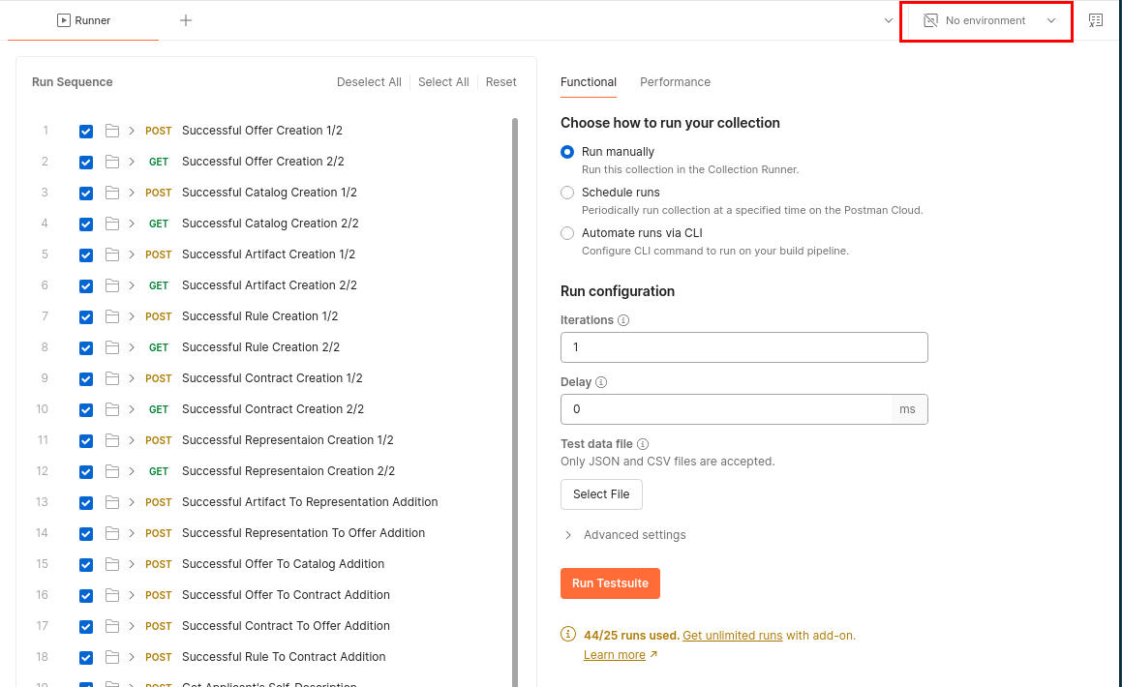Click folder icon for Successful Representaion Creation 1/2
Screen dimensions: 1122x687
click(112, 440)
